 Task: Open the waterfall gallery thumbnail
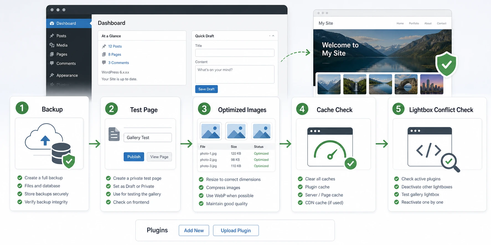pos(355,84)
